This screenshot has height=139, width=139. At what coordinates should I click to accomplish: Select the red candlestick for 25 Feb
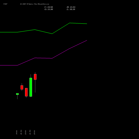35,77
